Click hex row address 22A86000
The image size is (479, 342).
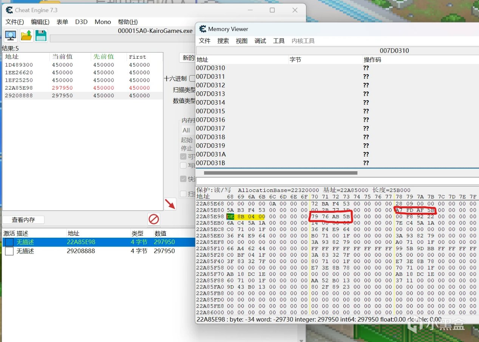tap(210, 312)
